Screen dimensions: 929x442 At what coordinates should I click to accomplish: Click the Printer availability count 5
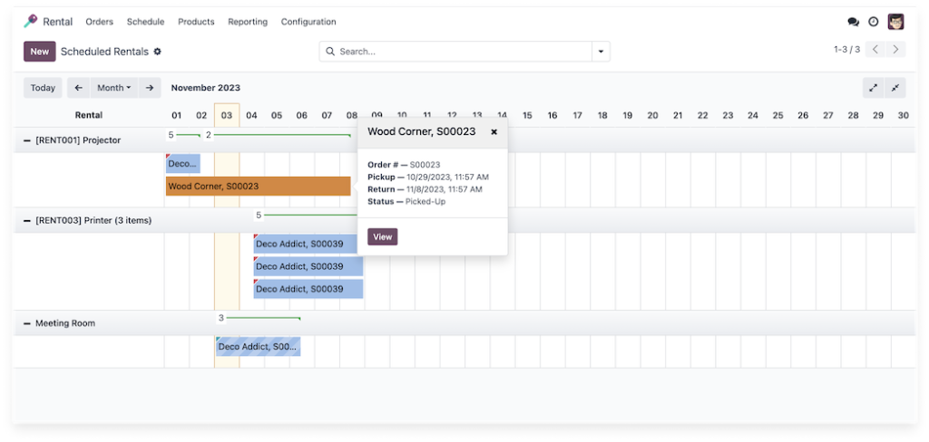click(x=259, y=215)
